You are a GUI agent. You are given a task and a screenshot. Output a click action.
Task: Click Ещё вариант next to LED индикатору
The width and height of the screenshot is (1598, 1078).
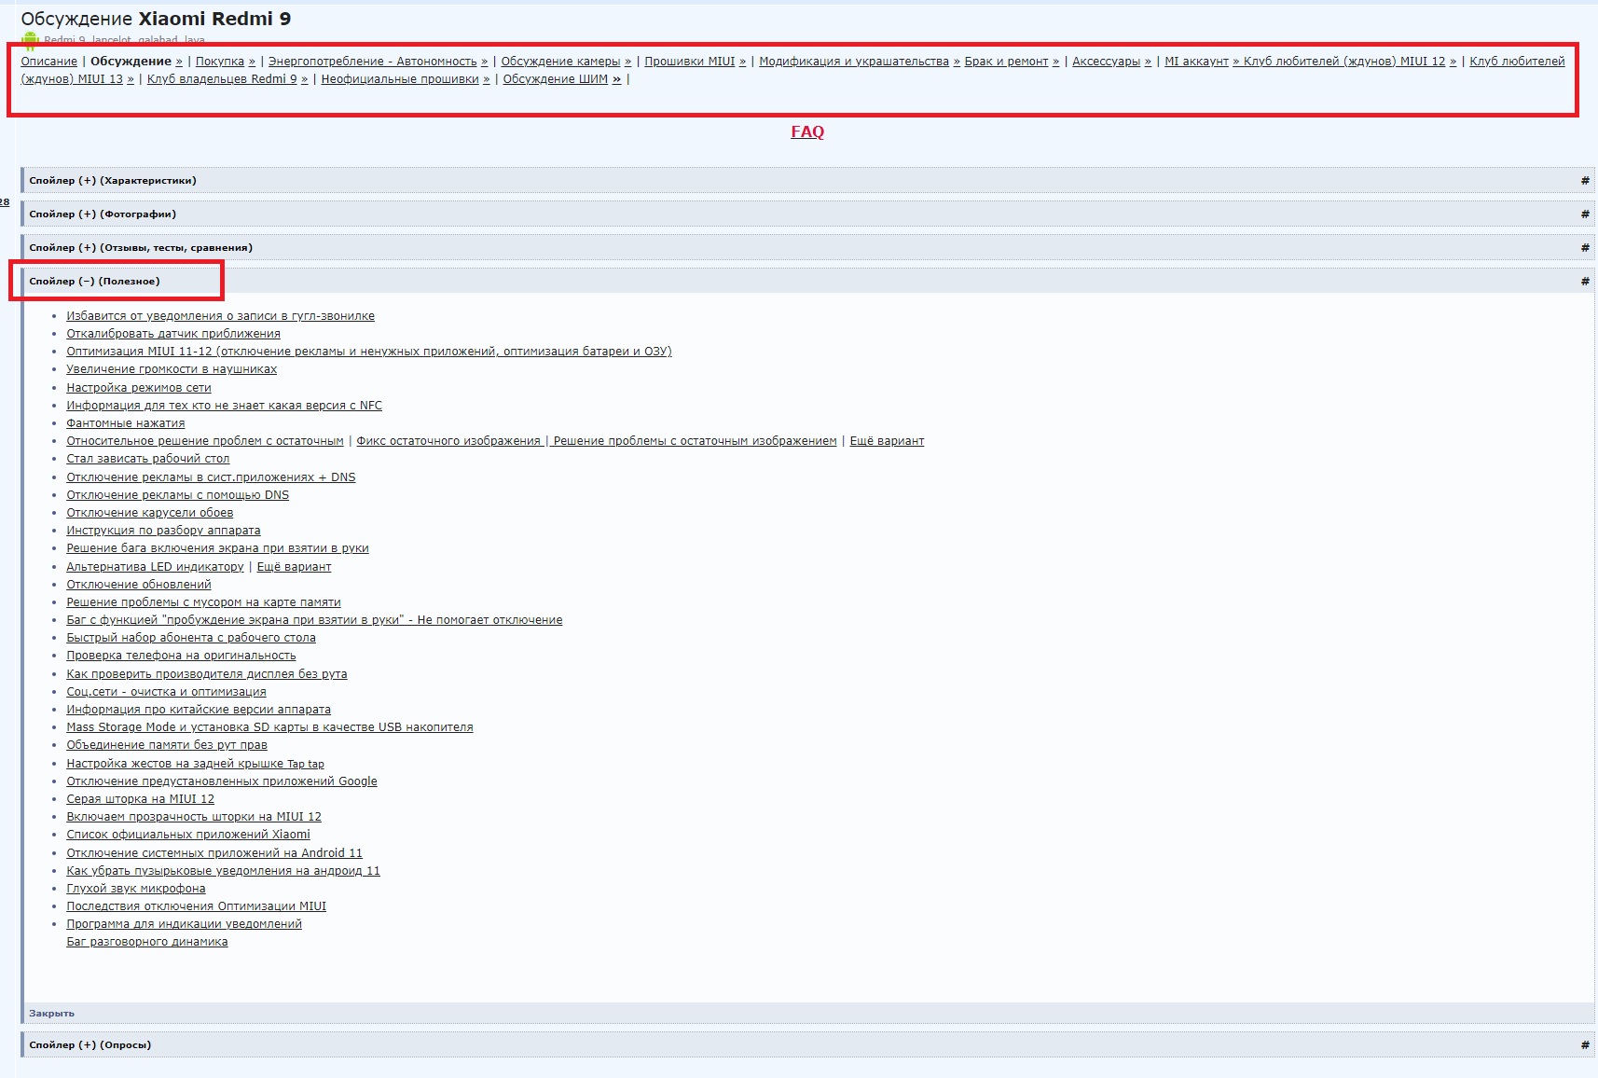(x=294, y=567)
